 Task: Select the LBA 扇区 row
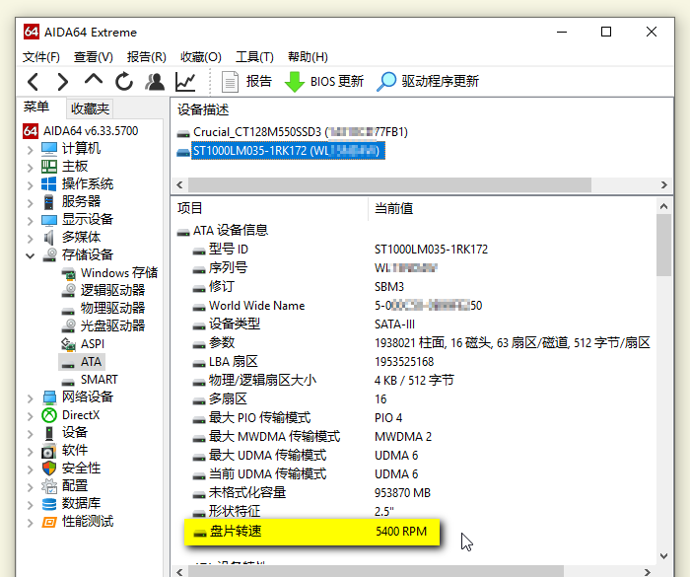click(x=234, y=362)
